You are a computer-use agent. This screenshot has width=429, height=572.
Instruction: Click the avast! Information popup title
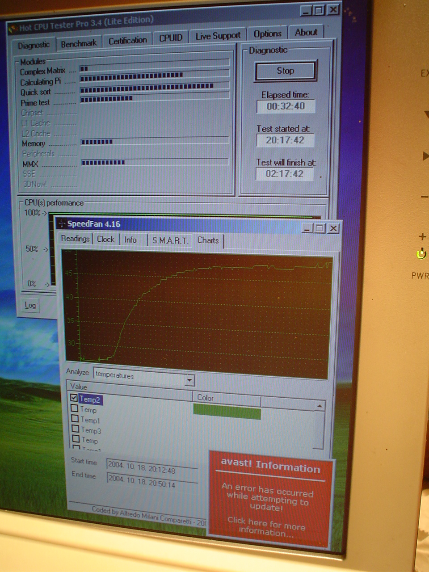pyautogui.click(x=271, y=465)
